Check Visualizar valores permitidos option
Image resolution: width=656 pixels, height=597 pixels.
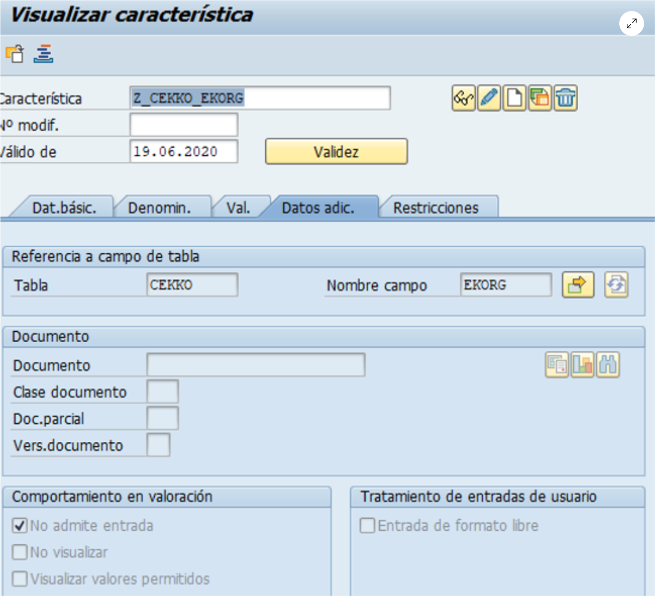point(20,579)
